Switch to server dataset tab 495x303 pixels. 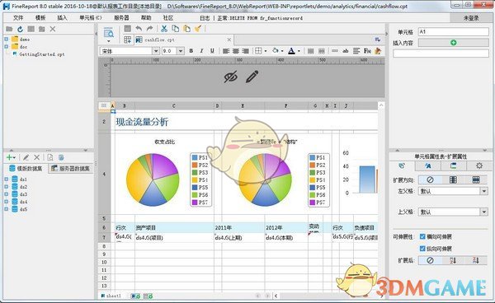click(x=71, y=169)
